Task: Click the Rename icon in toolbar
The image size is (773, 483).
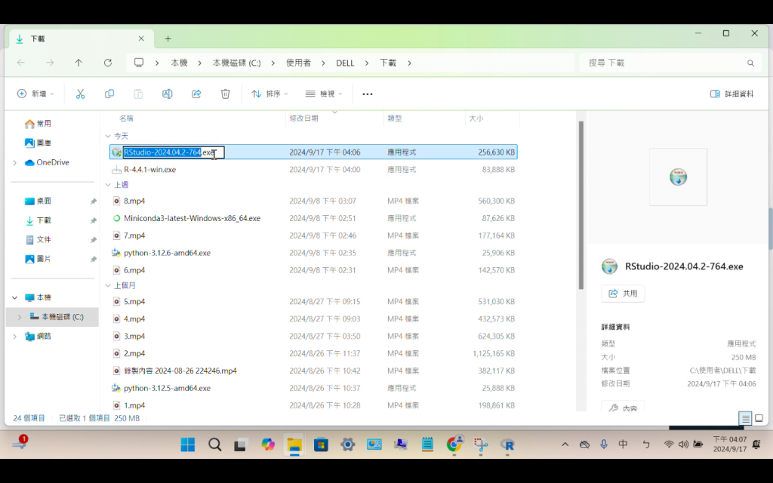Action: click(x=167, y=94)
